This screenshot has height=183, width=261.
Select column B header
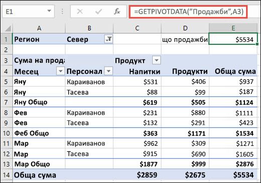point(89,28)
